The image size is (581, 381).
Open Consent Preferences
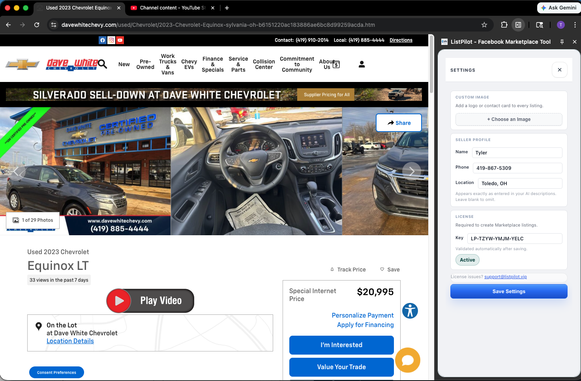pyautogui.click(x=56, y=372)
